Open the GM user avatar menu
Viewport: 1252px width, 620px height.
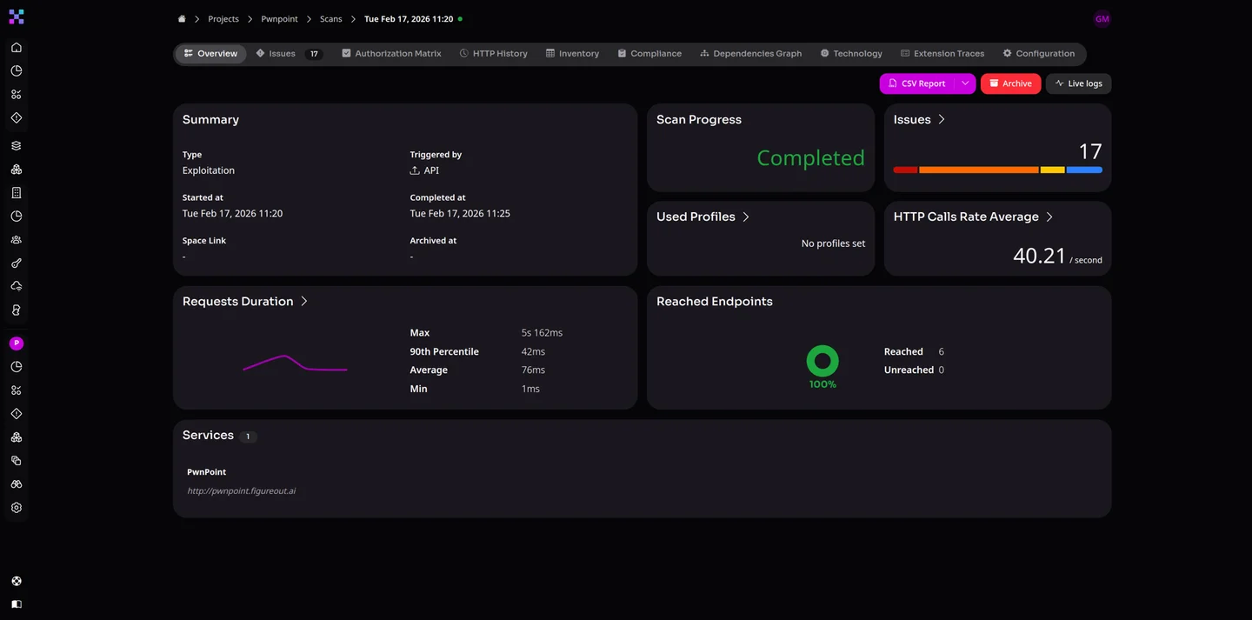click(1102, 19)
